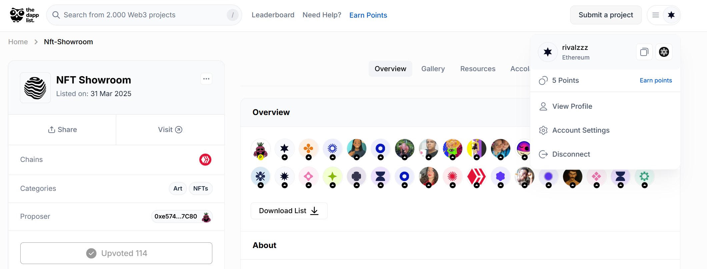The image size is (707, 269).
Task: Click the flower network icon beside copy
Action: coord(664,52)
